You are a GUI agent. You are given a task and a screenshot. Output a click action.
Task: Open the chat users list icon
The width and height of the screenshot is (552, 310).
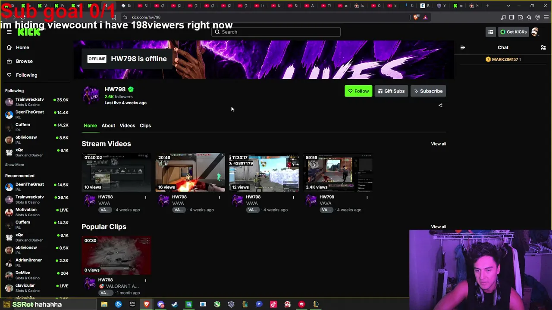(543, 47)
